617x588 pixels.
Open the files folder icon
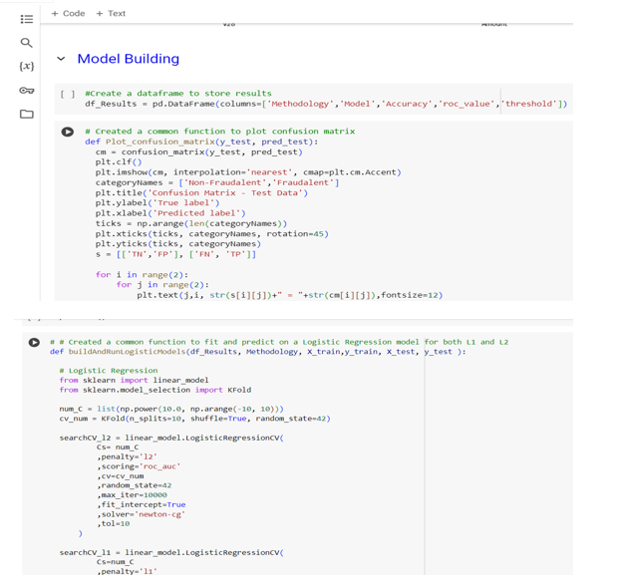point(27,114)
